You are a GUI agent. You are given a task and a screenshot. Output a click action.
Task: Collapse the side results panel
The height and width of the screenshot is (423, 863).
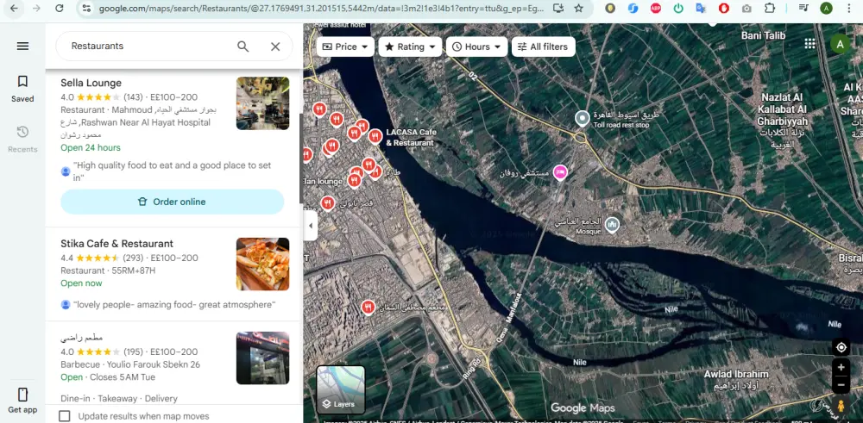point(311,225)
